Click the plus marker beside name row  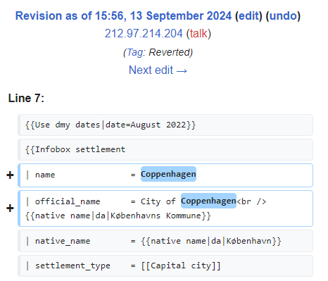click(10, 175)
